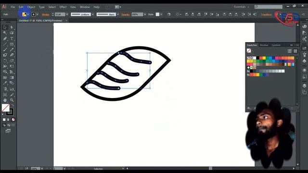Open Recolor Artwork in control bar
Viewport: 308px width, 173px height.
(169, 14)
